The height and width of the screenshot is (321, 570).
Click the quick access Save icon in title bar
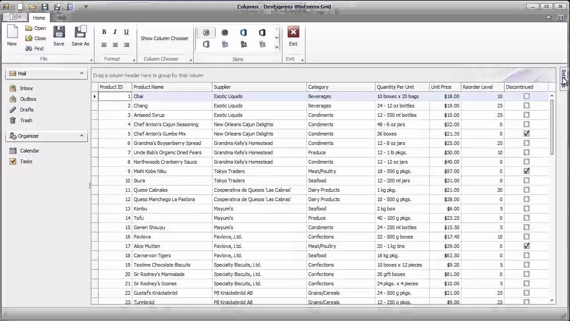(x=45, y=7)
